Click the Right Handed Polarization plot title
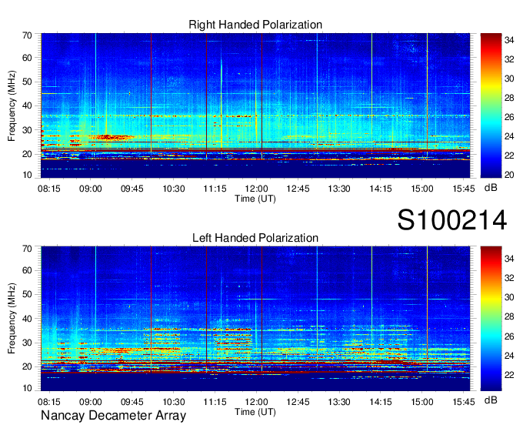Viewport: 523px width, 425px height. pos(255,25)
